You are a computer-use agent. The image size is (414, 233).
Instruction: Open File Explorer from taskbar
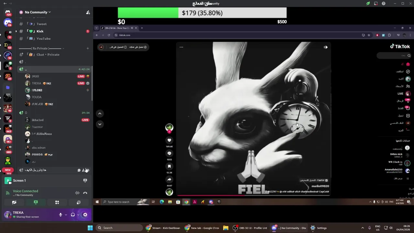(226, 228)
